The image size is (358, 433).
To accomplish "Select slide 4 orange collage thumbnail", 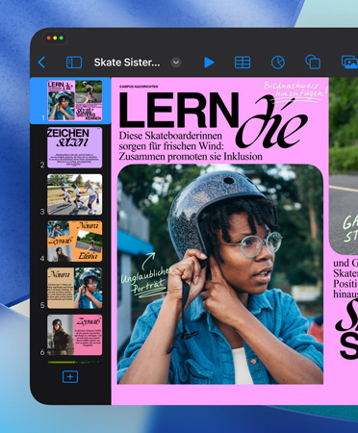I will coord(75,242).
